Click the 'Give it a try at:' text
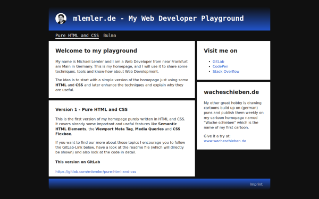The height and width of the screenshot is (199, 319). coord(217,136)
